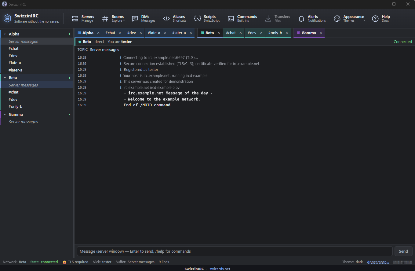Collapse the Alpha server tree
This screenshot has height=271, width=415.
tap(5, 34)
